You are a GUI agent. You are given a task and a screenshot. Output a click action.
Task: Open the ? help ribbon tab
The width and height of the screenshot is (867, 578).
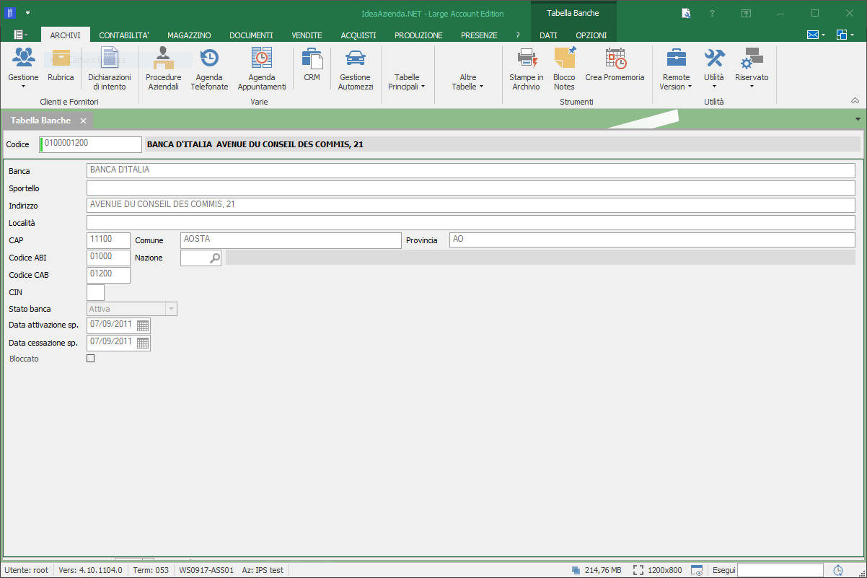[x=518, y=35]
